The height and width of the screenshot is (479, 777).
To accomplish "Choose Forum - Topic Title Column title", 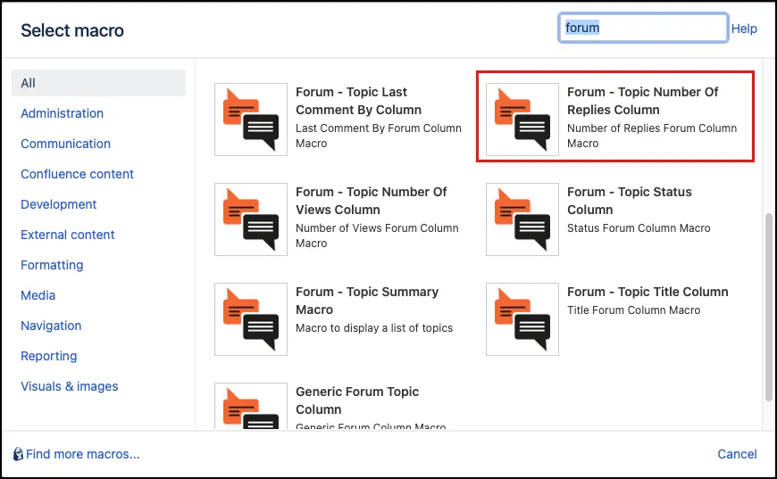I will coord(647,292).
